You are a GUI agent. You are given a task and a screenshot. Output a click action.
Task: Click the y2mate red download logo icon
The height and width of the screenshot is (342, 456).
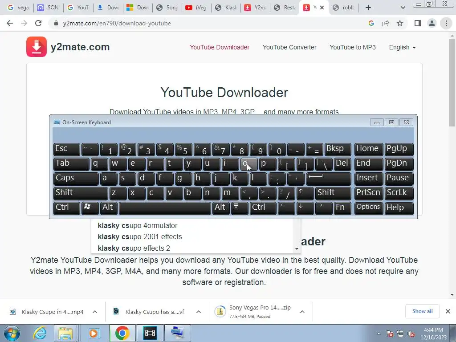(x=37, y=46)
